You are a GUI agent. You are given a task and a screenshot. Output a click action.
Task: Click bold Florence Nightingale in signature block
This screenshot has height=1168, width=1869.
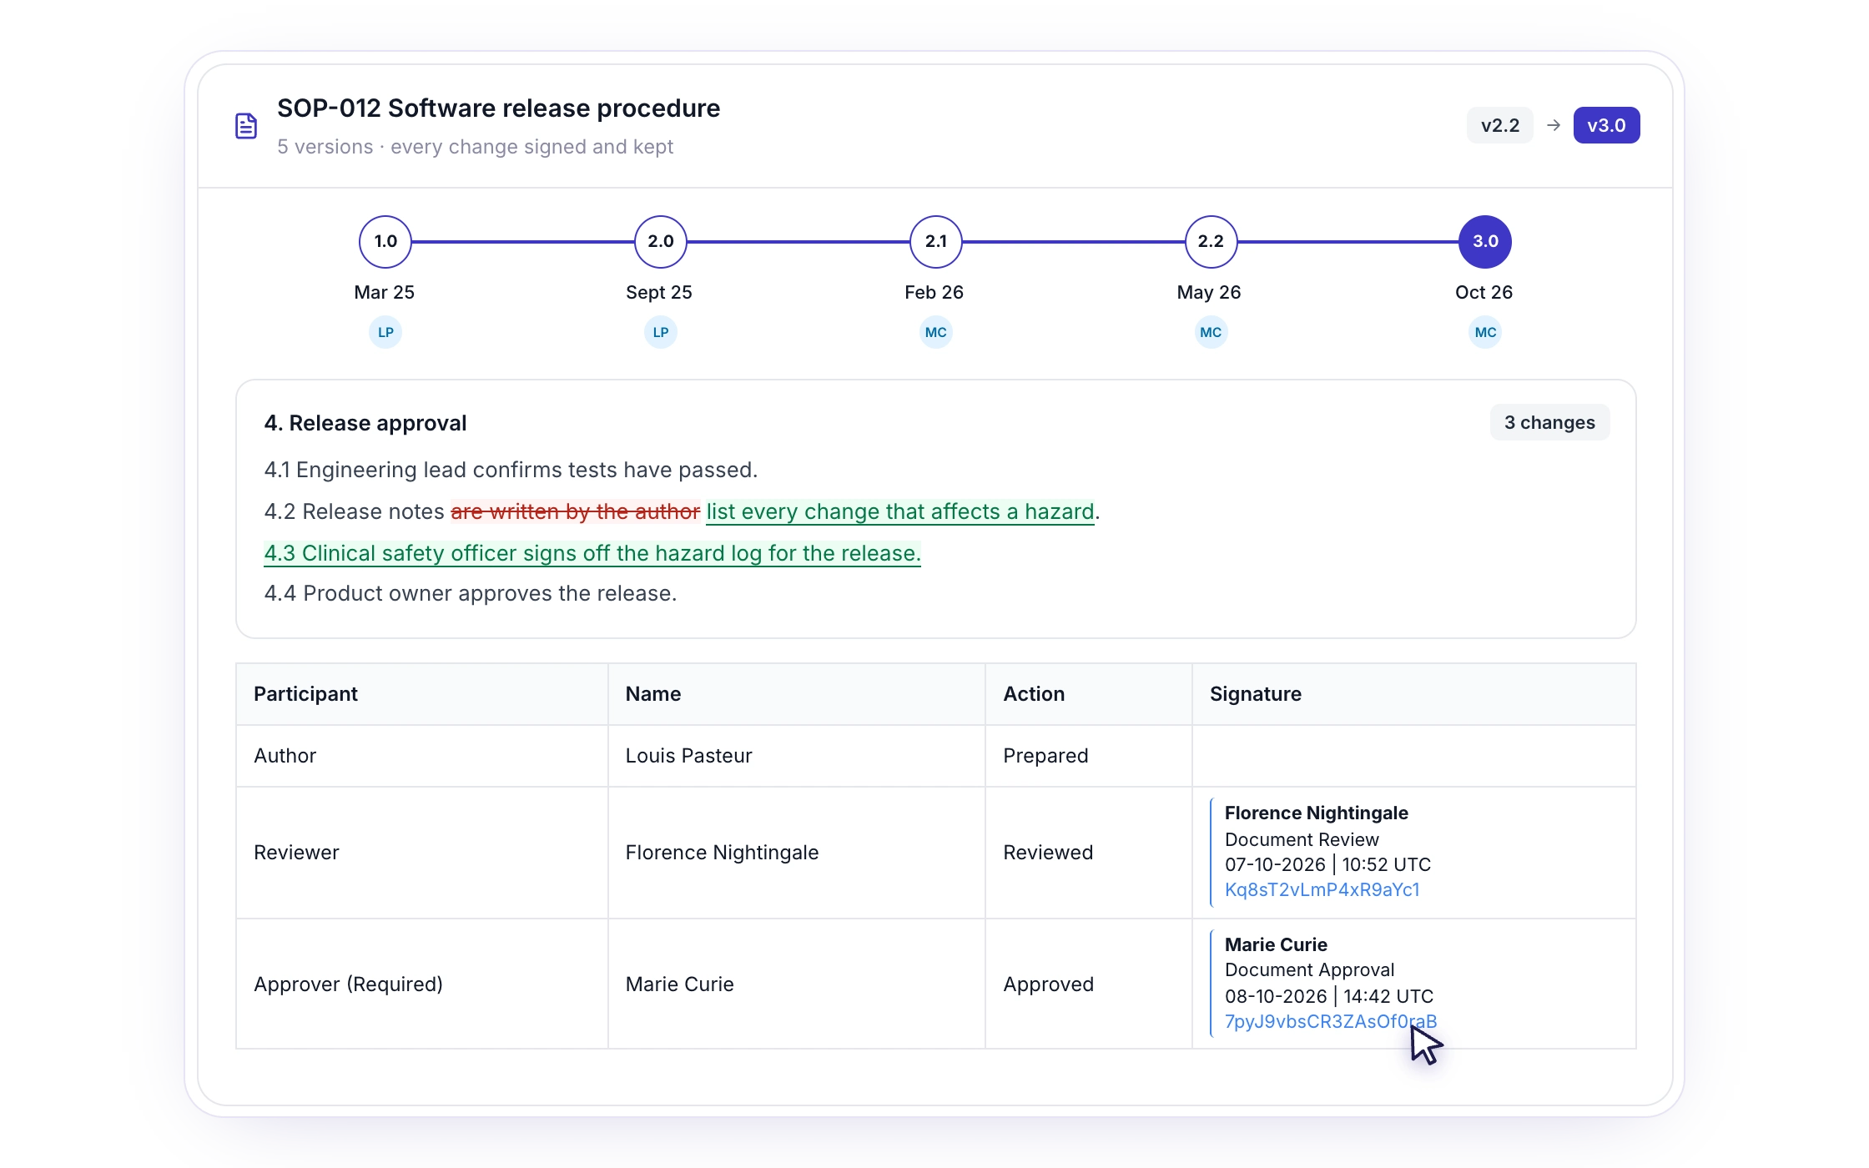pyautogui.click(x=1316, y=813)
